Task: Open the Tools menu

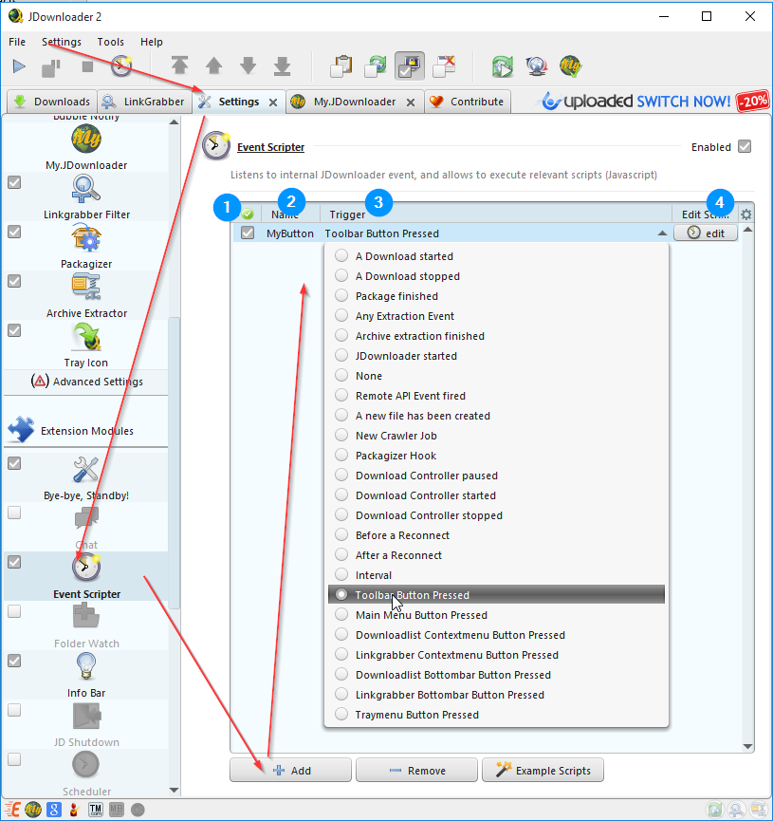Action: pyautogui.click(x=110, y=42)
